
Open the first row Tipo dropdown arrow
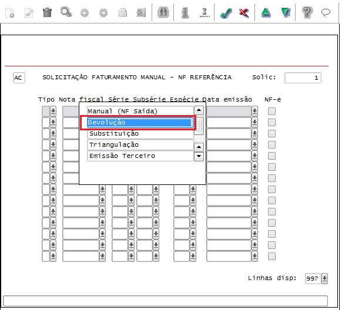(x=53, y=112)
